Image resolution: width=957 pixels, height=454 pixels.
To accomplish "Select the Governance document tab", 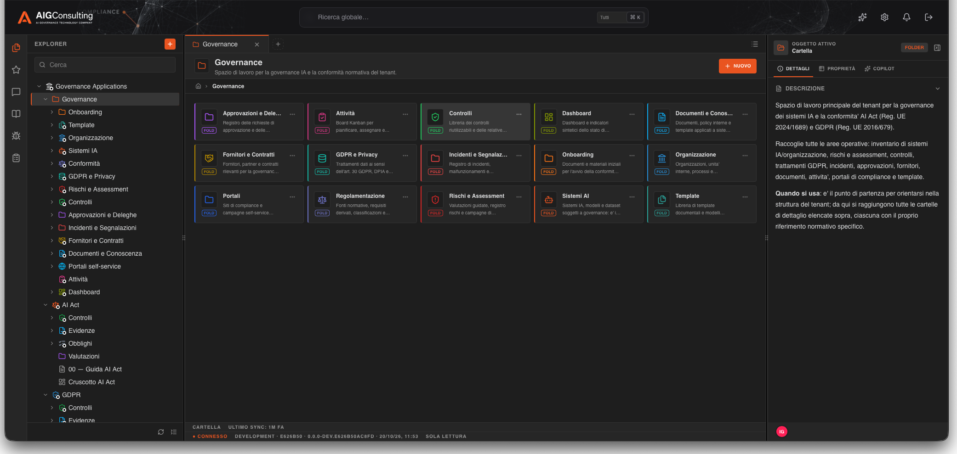I will [227, 45].
